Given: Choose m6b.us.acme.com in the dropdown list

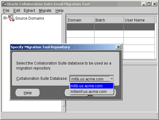Looking at the screenshot, I should [92, 86].
